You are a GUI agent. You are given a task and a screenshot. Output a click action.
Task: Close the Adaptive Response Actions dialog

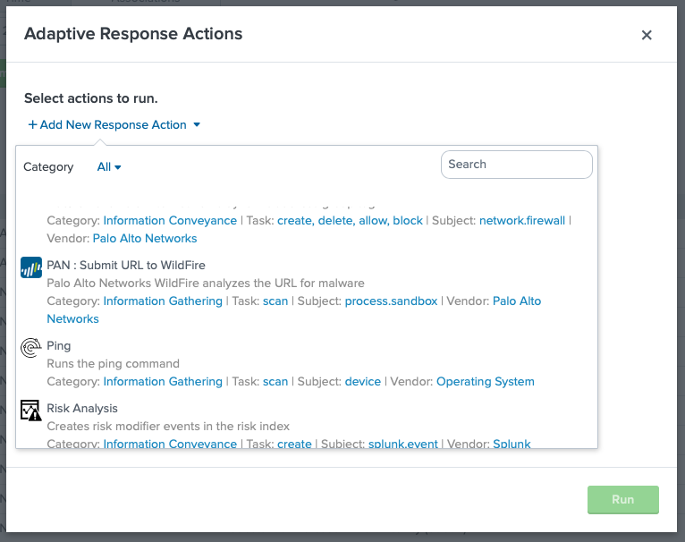coord(647,35)
